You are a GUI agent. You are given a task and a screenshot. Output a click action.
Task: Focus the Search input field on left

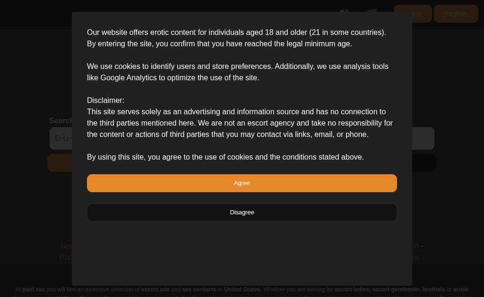click(x=60, y=138)
